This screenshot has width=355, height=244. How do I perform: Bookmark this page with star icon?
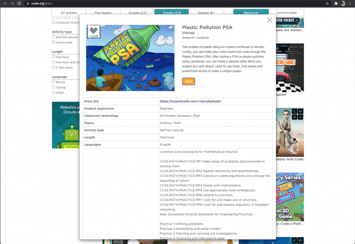click(x=327, y=3)
